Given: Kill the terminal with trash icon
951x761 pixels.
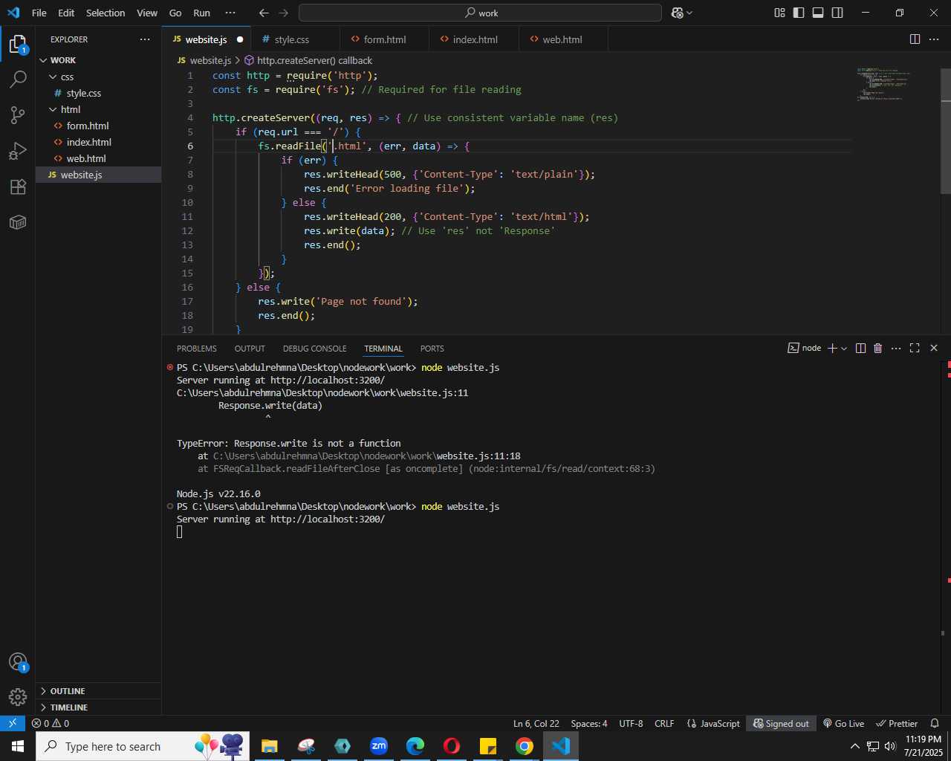Looking at the screenshot, I should coord(877,348).
